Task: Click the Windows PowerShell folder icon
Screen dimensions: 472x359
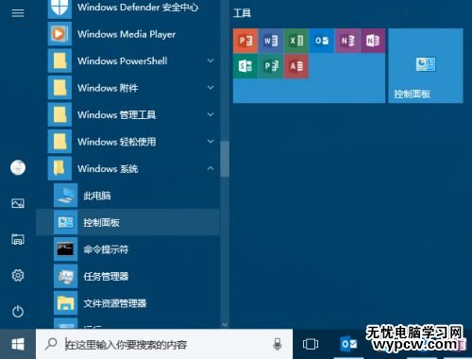Action: (59, 60)
